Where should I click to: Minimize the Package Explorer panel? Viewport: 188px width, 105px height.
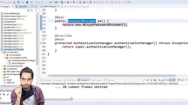tap(32, 6)
